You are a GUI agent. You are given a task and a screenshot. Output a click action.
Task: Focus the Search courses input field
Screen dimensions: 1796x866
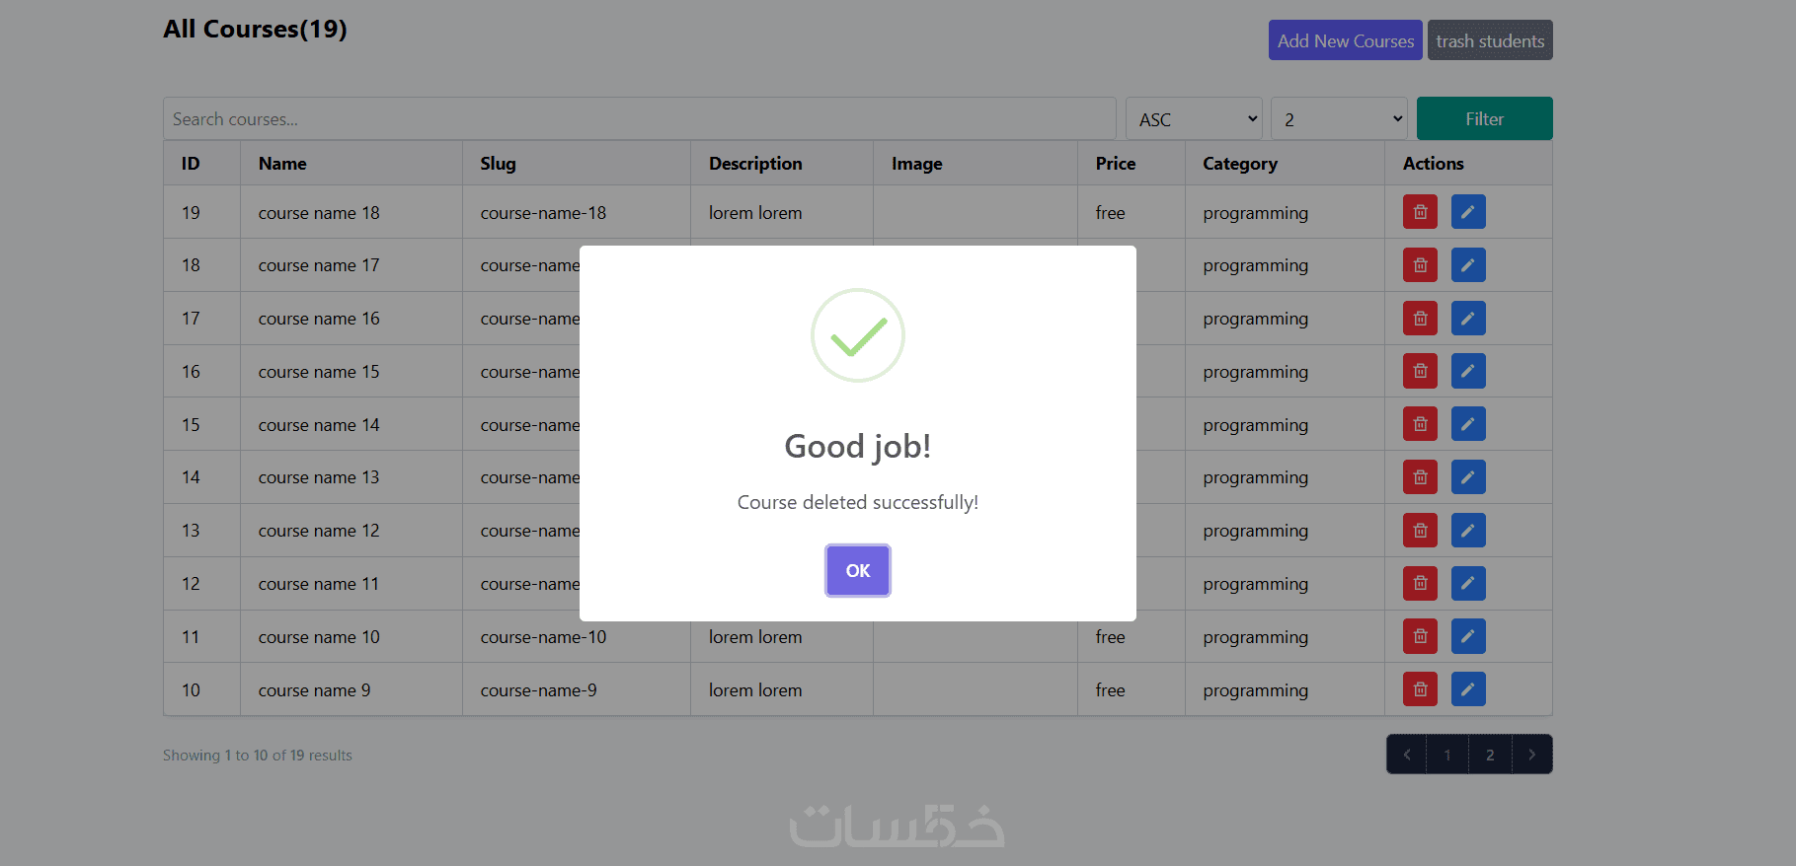click(639, 119)
